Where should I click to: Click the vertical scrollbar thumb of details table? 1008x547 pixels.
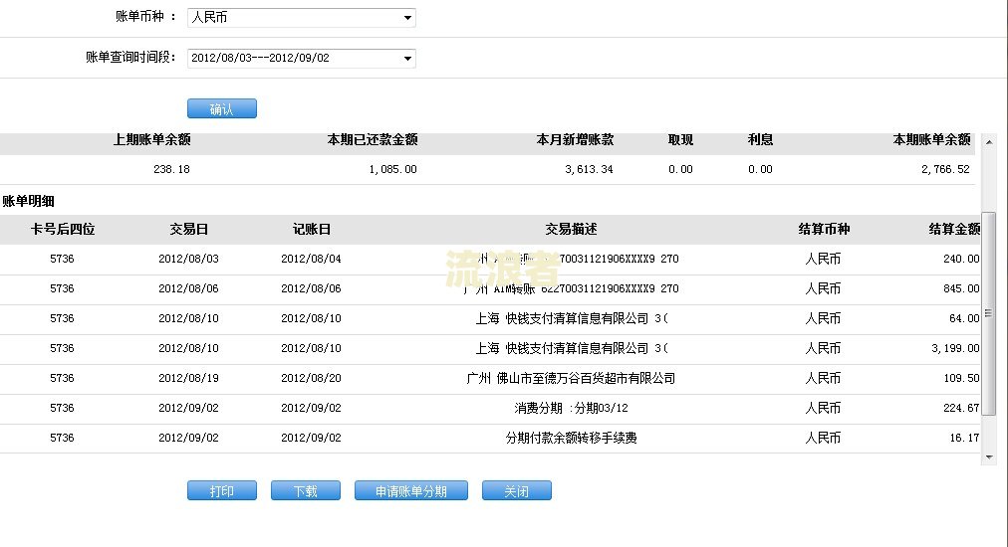click(989, 313)
